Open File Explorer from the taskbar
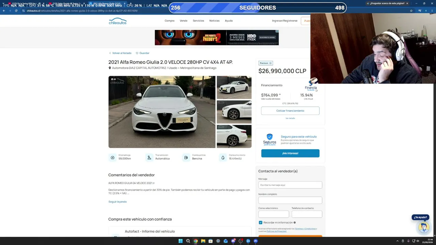This screenshot has width=436, height=245. click(203, 241)
